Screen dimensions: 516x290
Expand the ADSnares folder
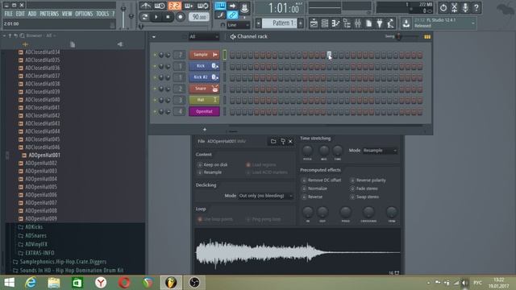[x=32, y=235]
